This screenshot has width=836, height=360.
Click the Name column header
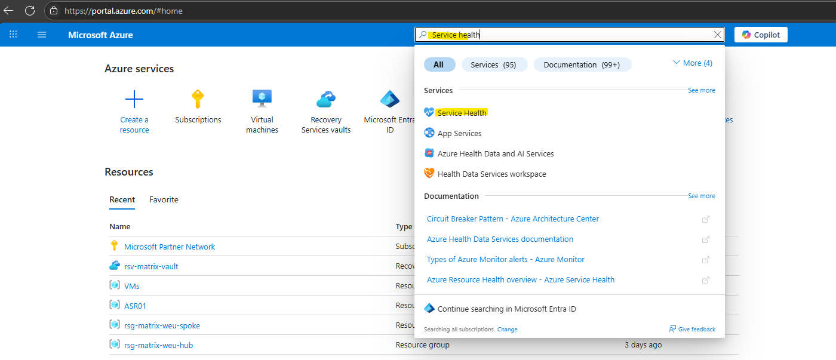120,227
